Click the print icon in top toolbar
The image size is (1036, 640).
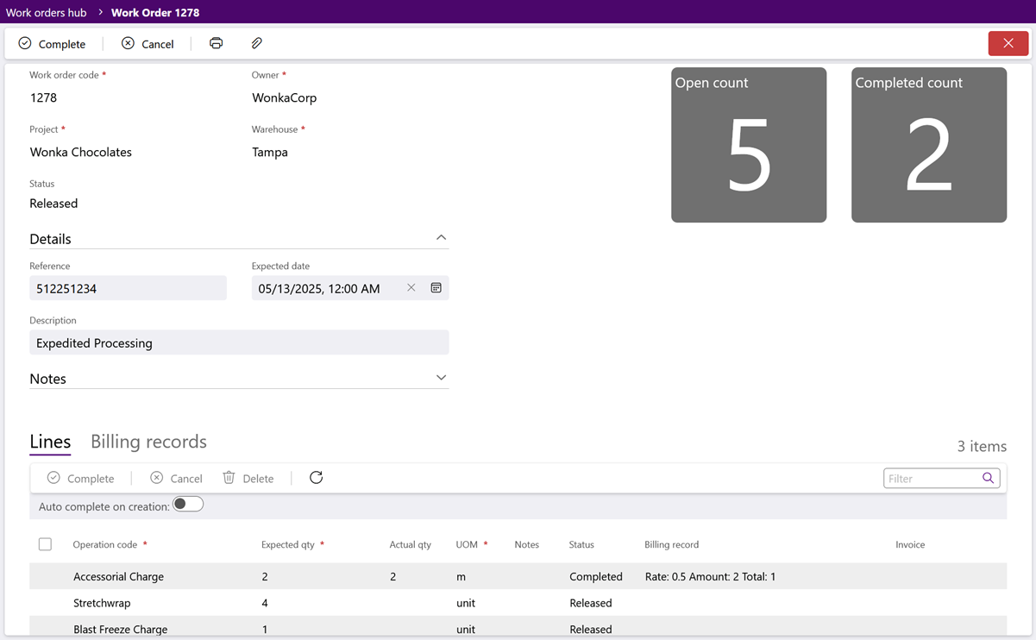coord(216,43)
